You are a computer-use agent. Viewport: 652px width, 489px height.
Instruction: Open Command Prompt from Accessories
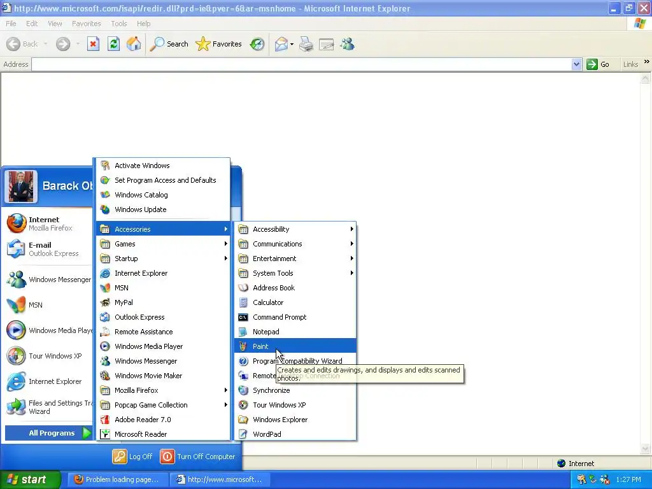295,317
